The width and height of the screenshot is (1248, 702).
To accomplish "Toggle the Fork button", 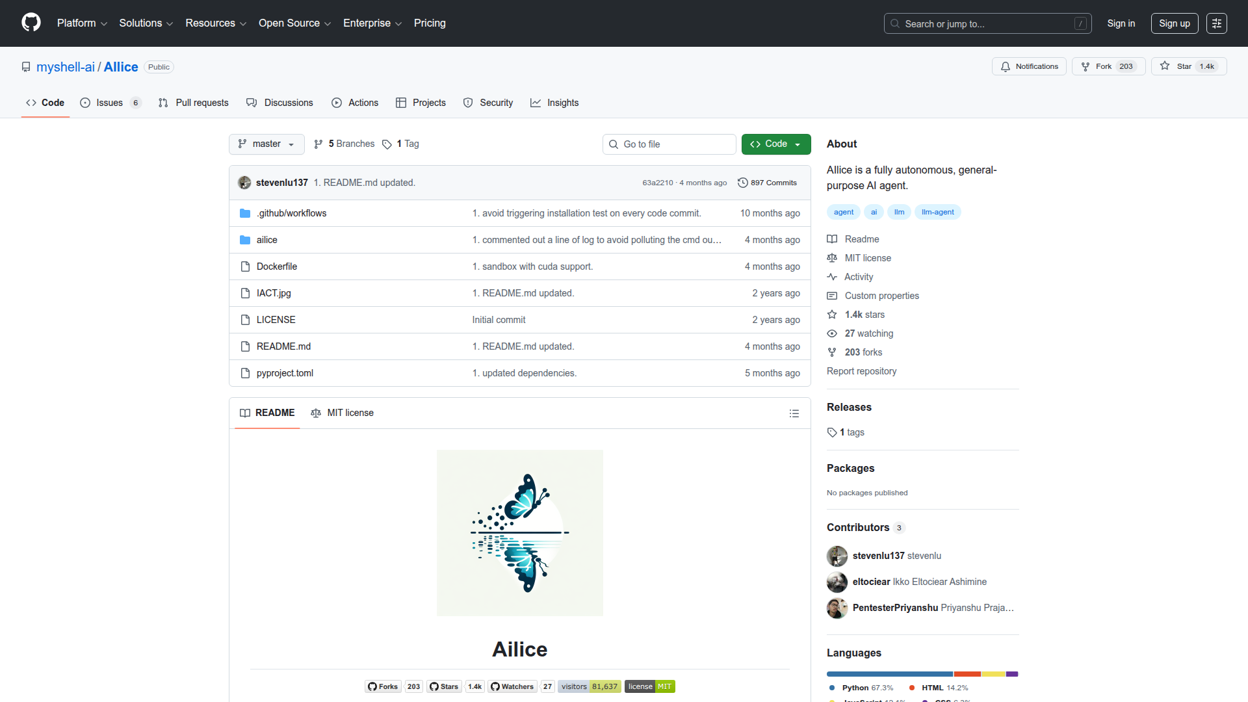I will [1108, 66].
